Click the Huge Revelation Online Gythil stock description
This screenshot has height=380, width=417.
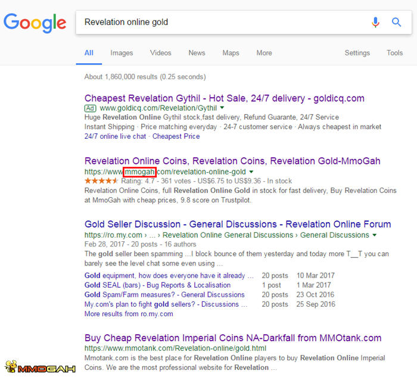click(x=211, y=117)
